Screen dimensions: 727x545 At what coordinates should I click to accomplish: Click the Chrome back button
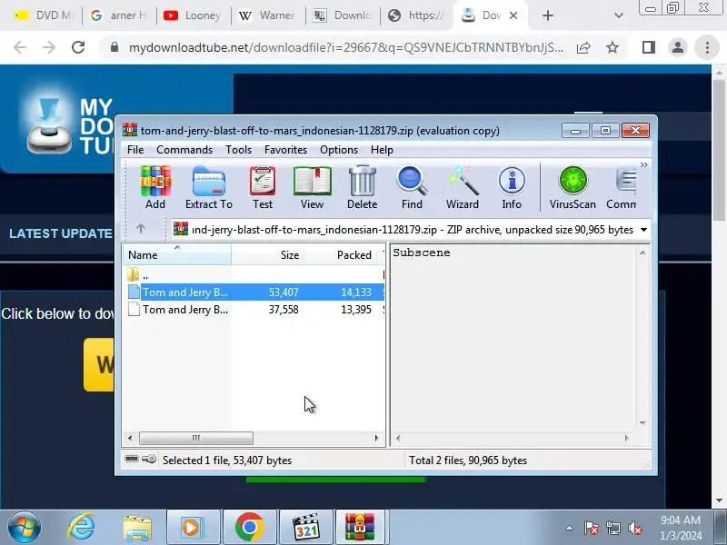click(20, 47)
